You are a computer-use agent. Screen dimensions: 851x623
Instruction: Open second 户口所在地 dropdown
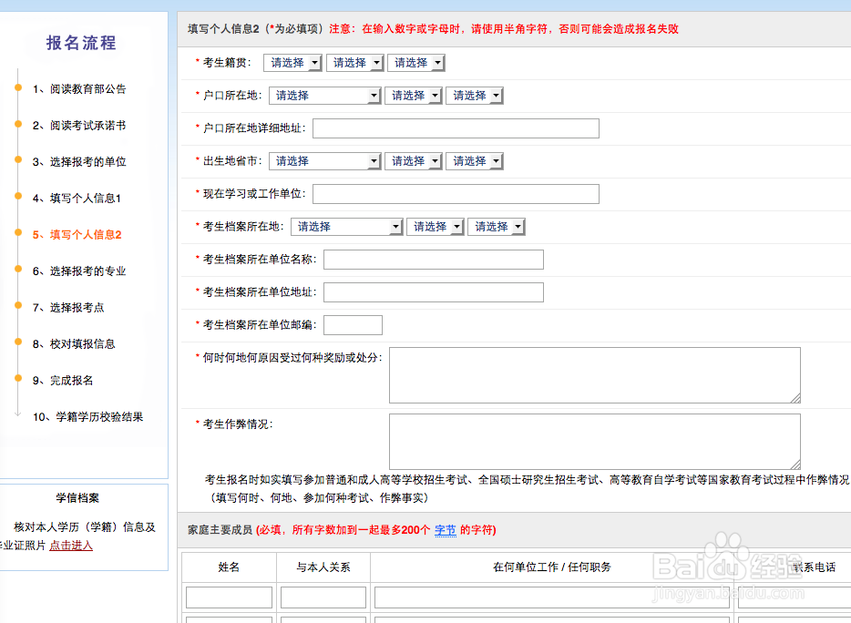(414, 96)
